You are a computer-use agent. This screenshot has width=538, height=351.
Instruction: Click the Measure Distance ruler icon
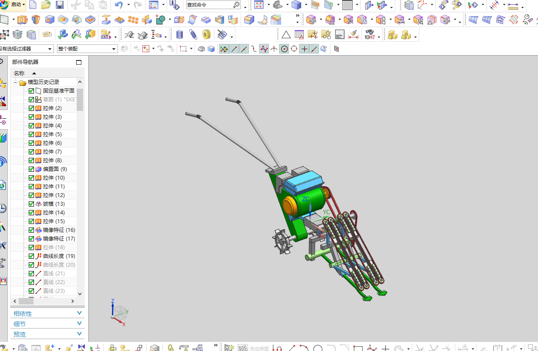point(514,5)
